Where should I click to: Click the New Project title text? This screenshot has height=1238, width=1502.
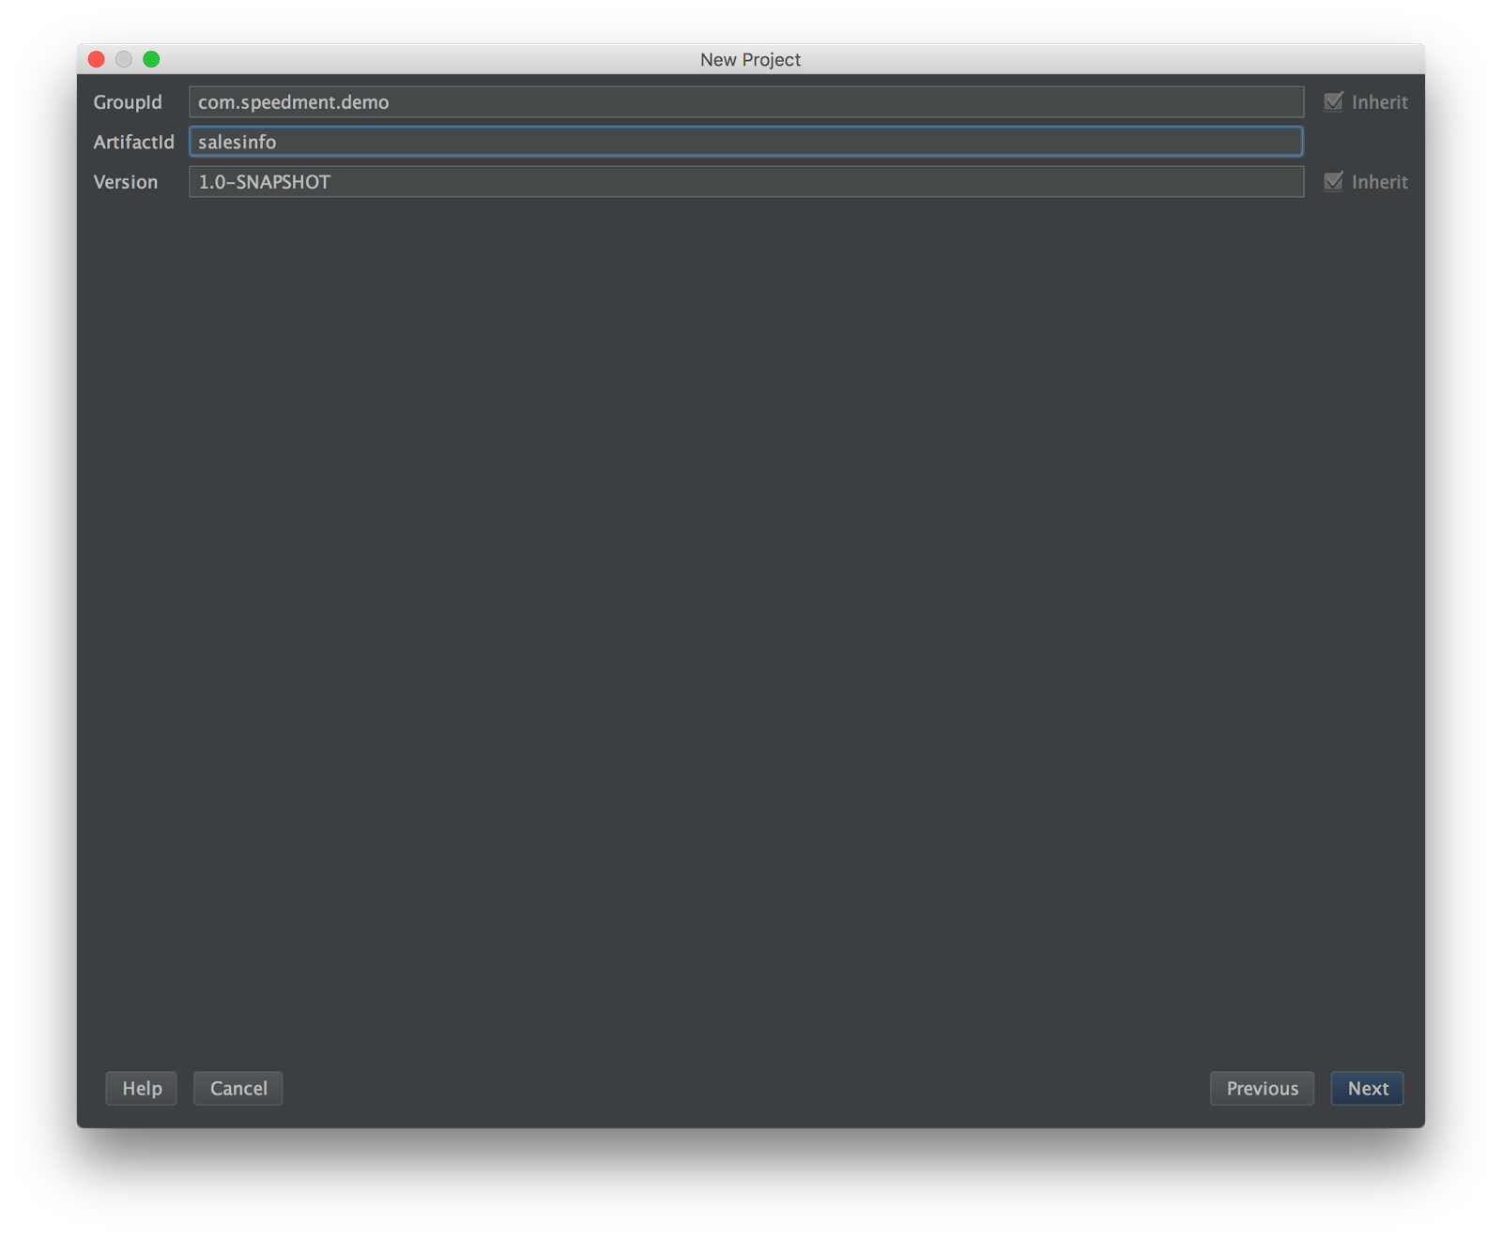coord(750,59)
